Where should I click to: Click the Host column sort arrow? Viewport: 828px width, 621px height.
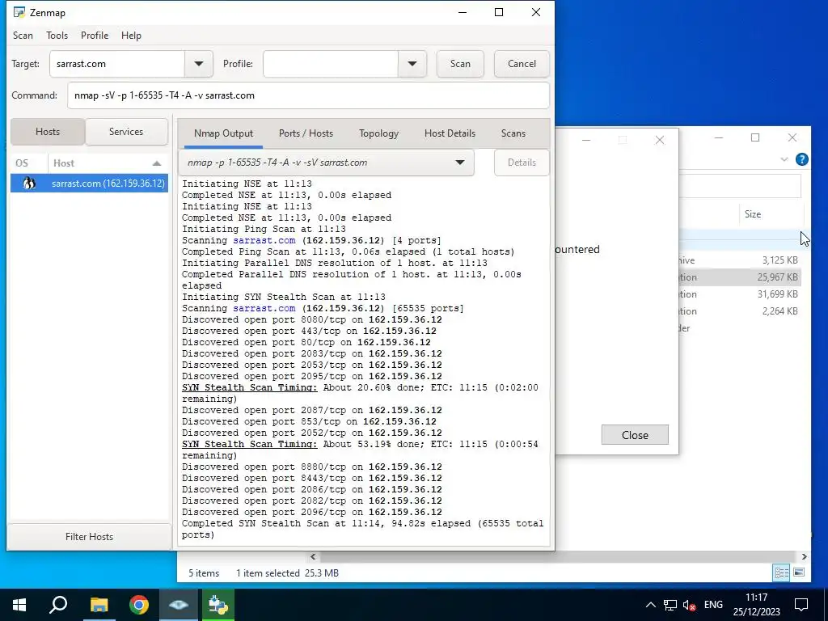[157, 163]
